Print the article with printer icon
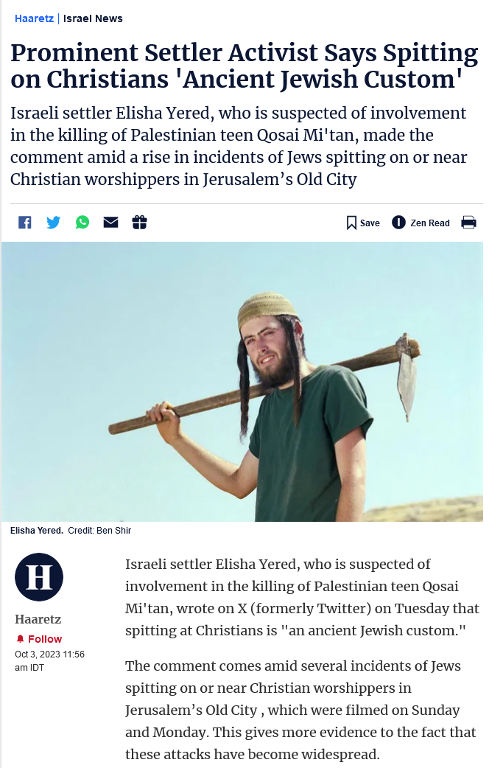The height and width of the screenshot is (768, 503). tap(468, 223)
